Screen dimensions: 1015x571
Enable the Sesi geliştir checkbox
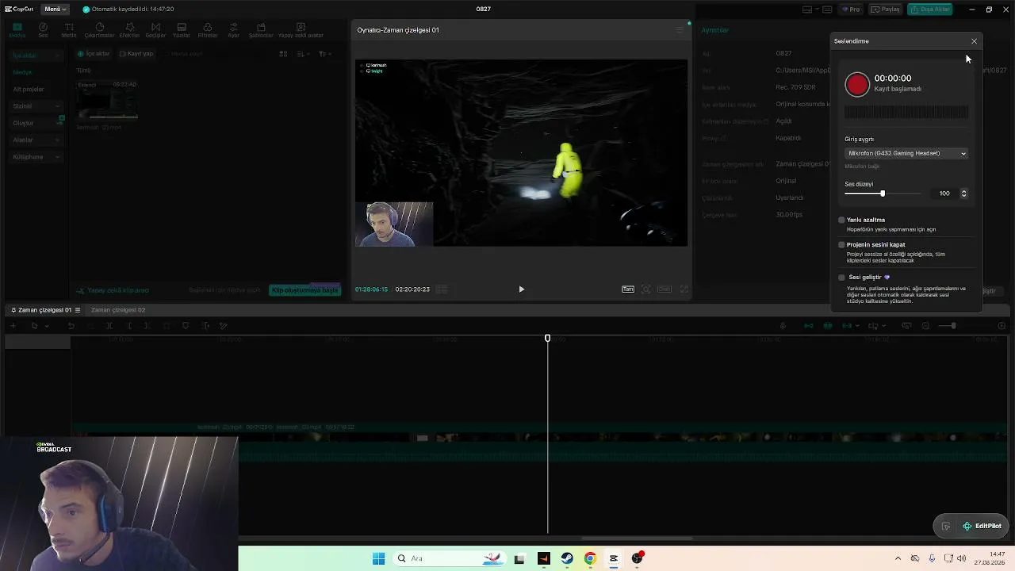click(841, 278)
